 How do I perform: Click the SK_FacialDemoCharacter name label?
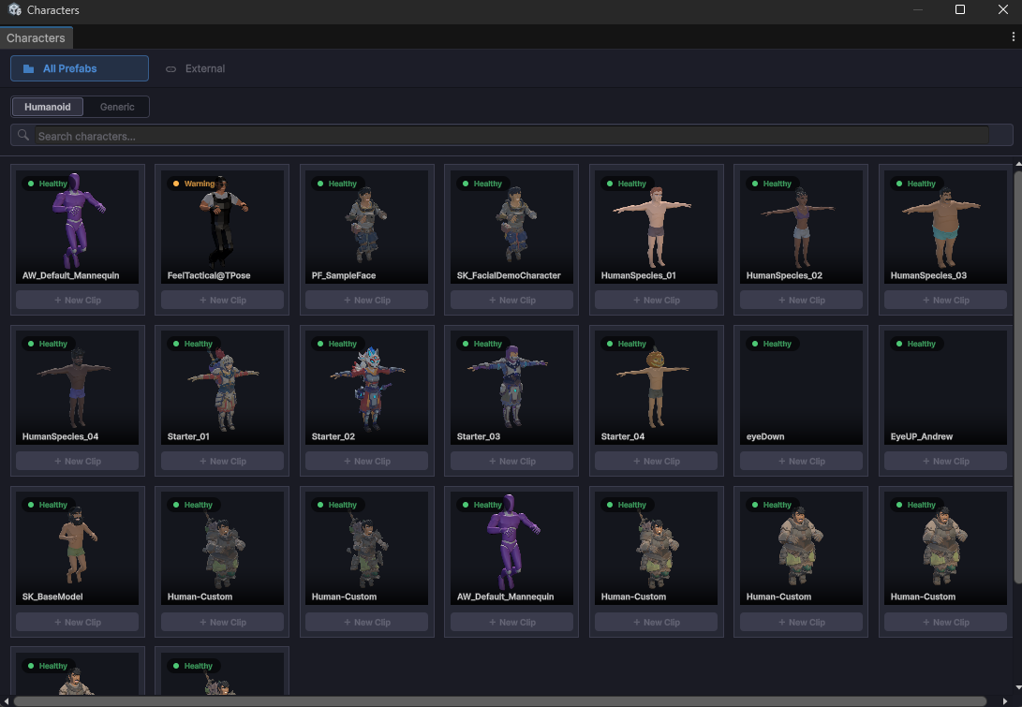(x=509, y=275)
